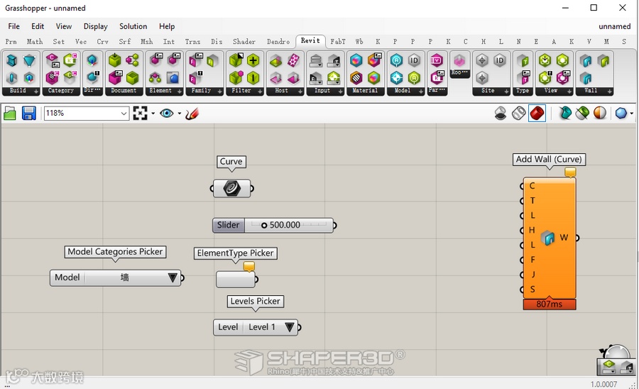
Task: Click the yellow balloon on ElementType Picker
Action: [x=249, y=266]
